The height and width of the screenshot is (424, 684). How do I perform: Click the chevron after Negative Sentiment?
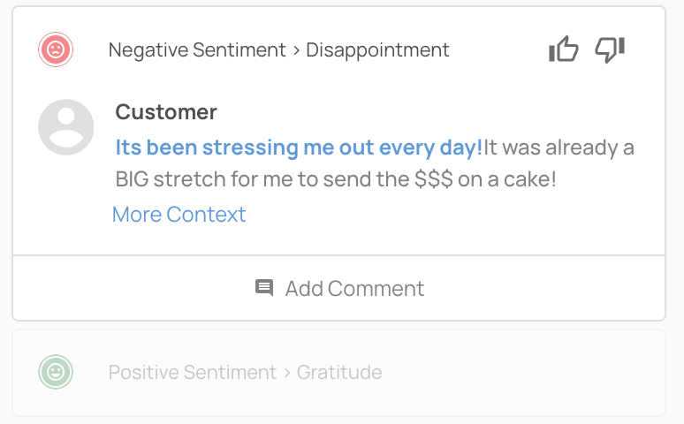(x=295, y=50)
